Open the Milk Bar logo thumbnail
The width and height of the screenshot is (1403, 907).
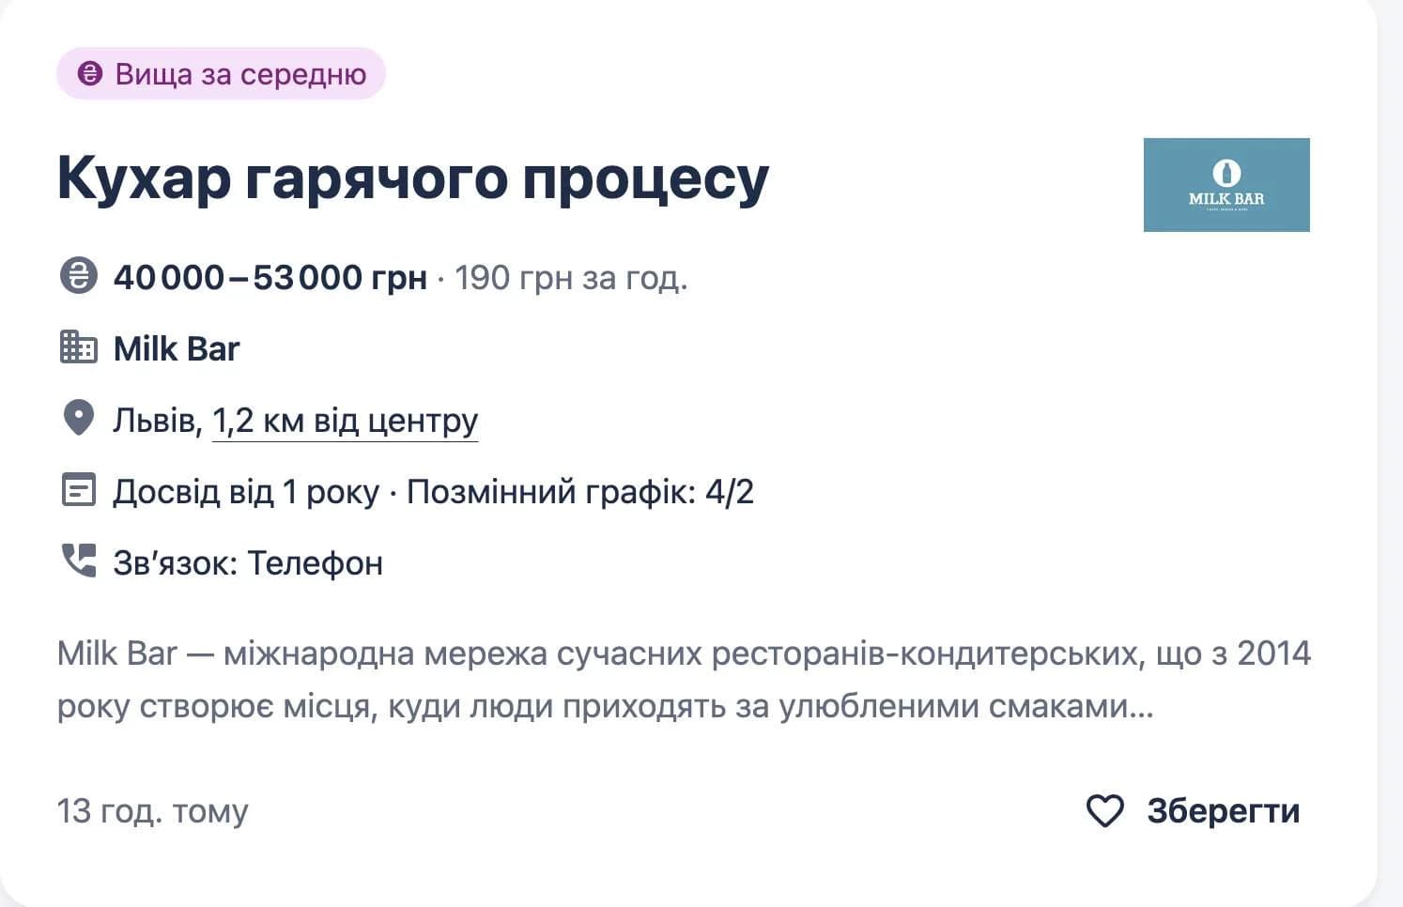coord(1226,185)
